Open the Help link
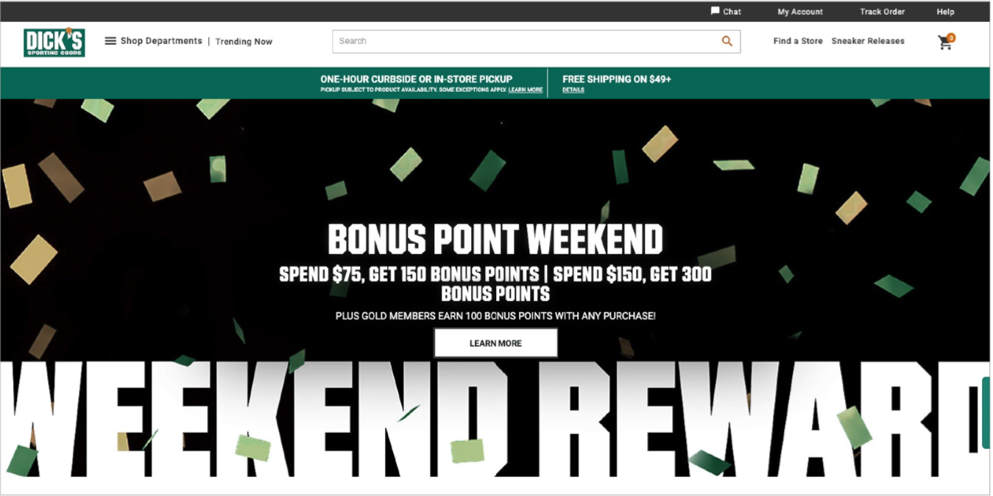 coord(945,12)
